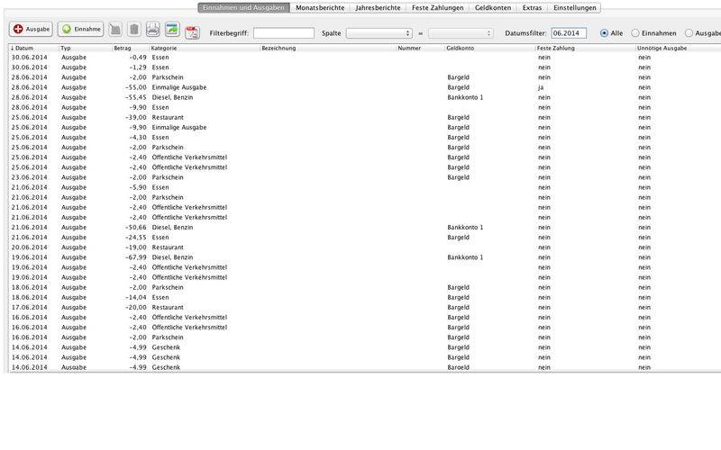Open the Spalte column dropdown
Viewport: 721px width, 450px height.
[x=379, y=33]
